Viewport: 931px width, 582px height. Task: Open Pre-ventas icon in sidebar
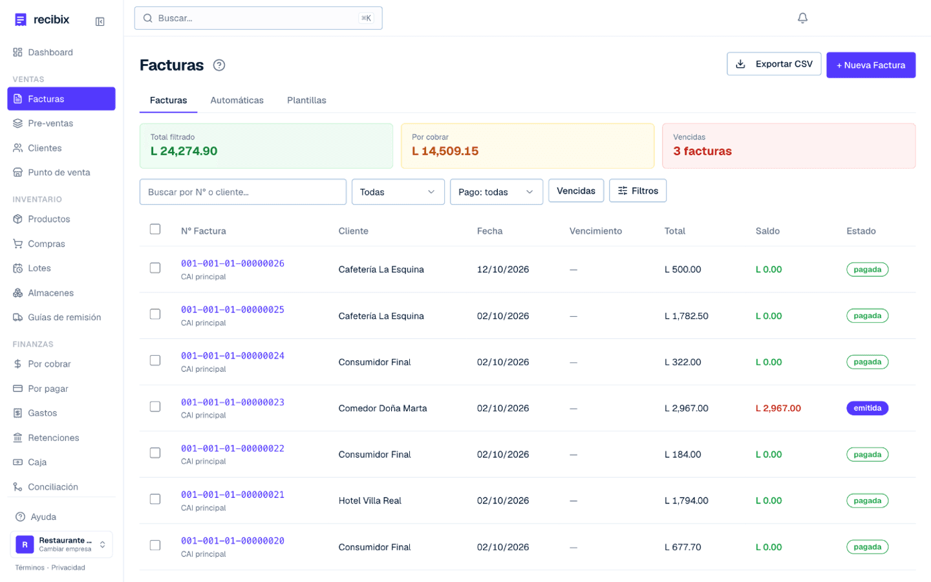17,124
